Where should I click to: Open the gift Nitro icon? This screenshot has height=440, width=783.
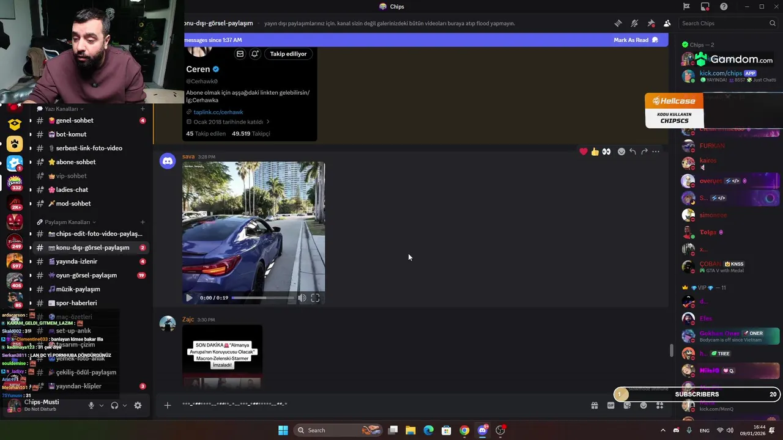594,405
